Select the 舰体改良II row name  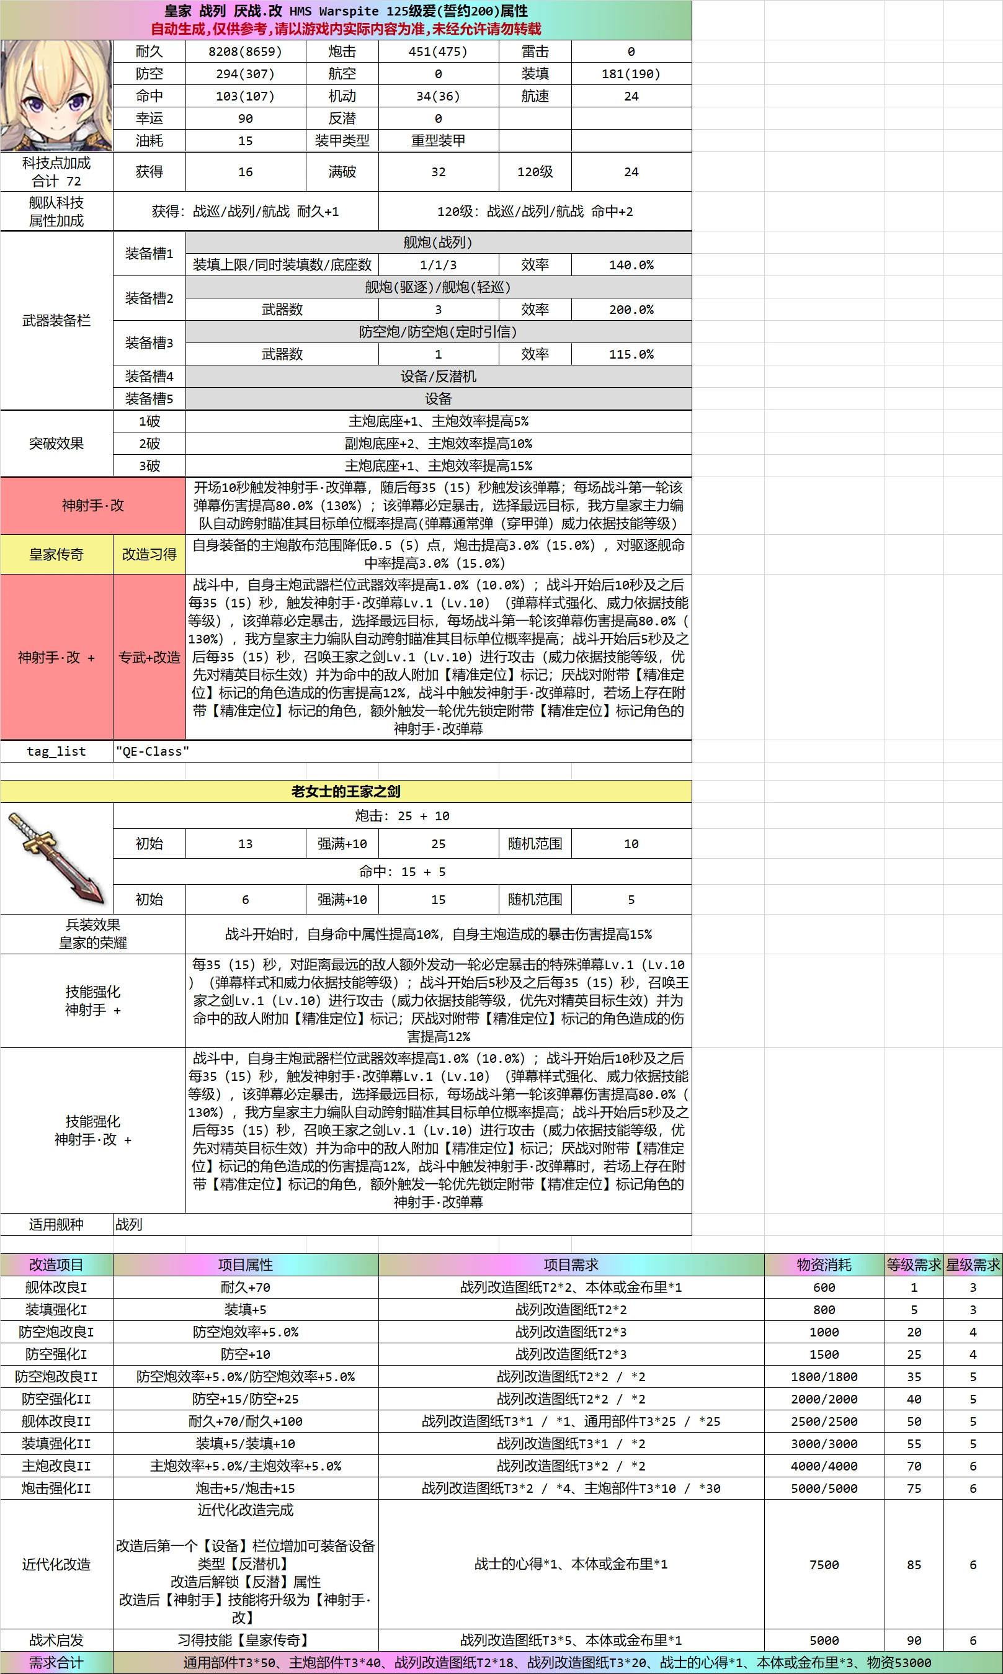click(x=56, y=1421)
